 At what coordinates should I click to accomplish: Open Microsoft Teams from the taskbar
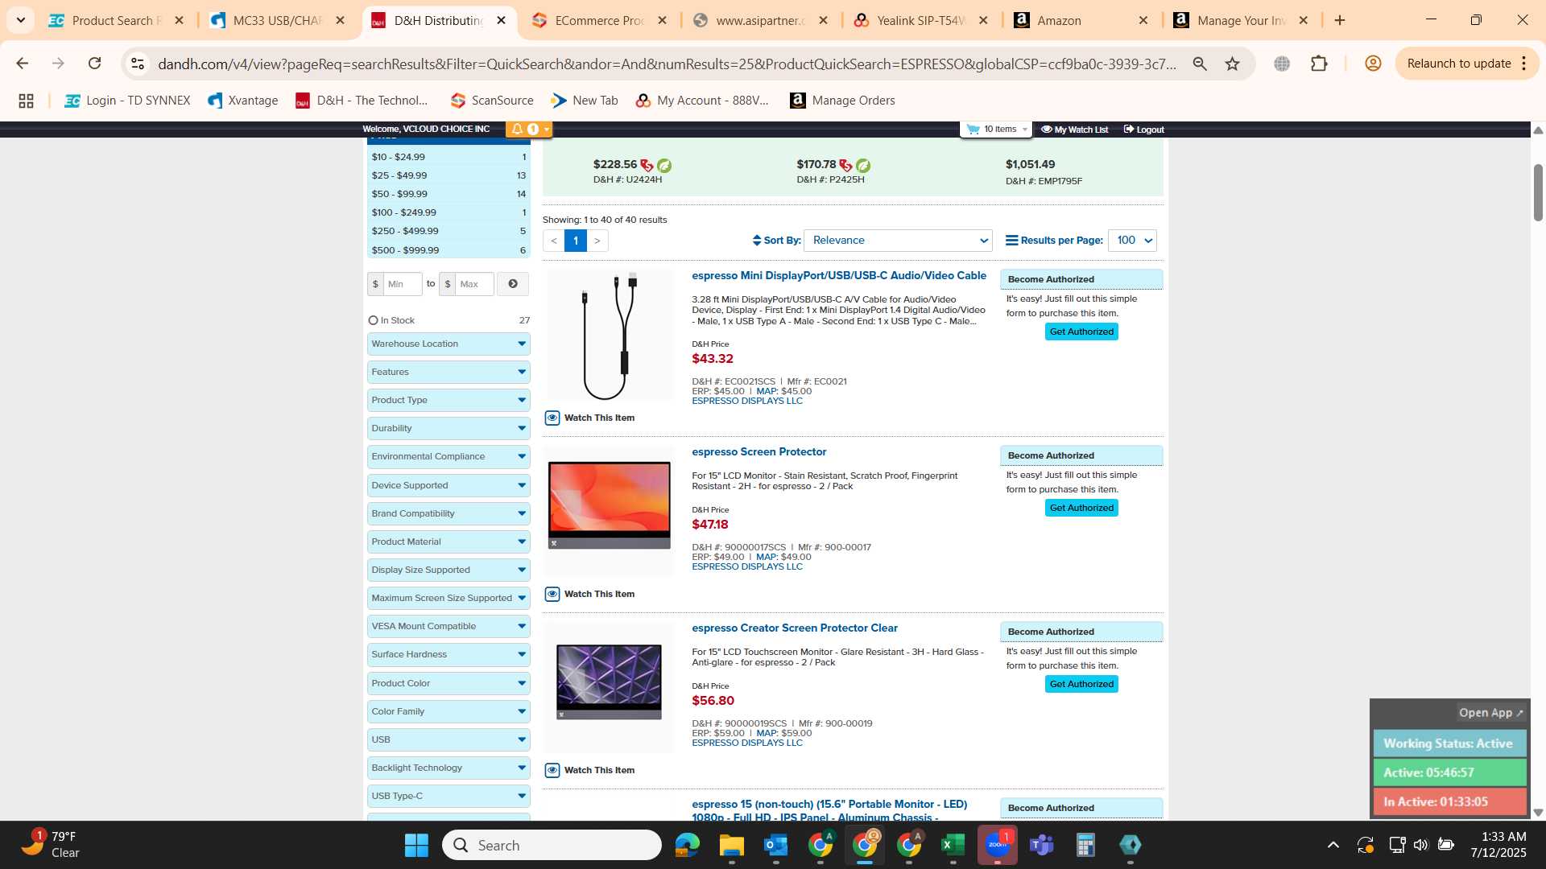pyautogui.click(x=1041, y=845)
